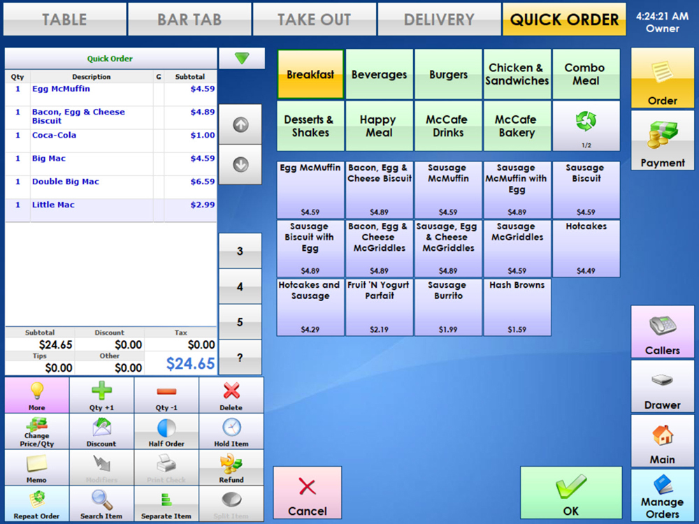Select the Beverages category
The image size is (699, 524).
click(380, 74)
